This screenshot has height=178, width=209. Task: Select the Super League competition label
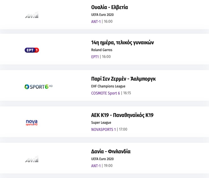pos(101,123)
